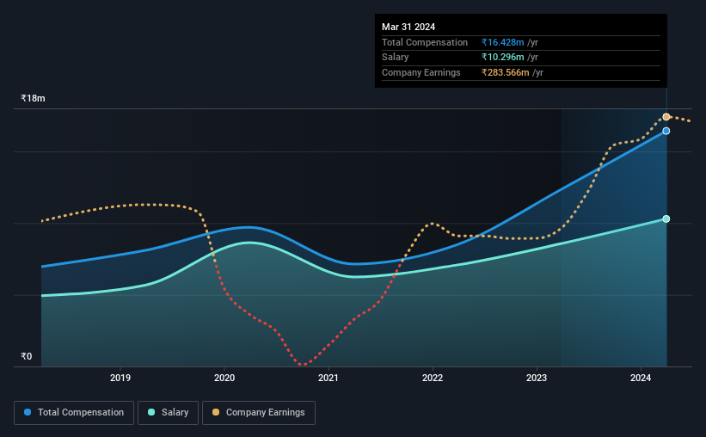Click the ₹18m y-axis label

[33, 98]
